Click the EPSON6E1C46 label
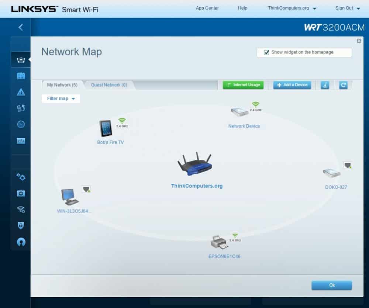 [224, 256]
